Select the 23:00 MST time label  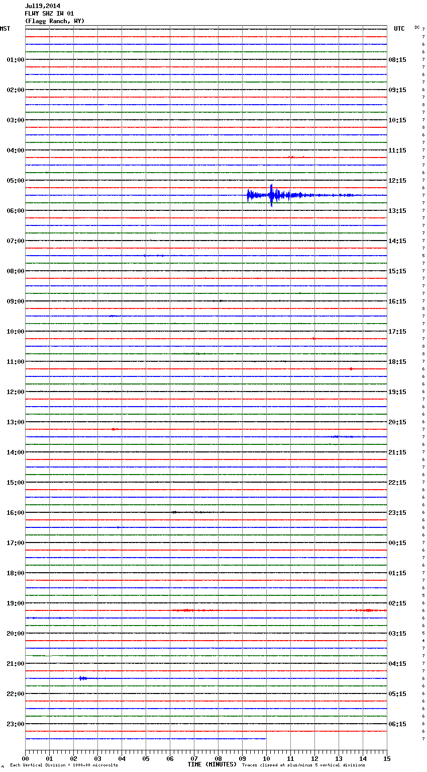coord(16,724)
